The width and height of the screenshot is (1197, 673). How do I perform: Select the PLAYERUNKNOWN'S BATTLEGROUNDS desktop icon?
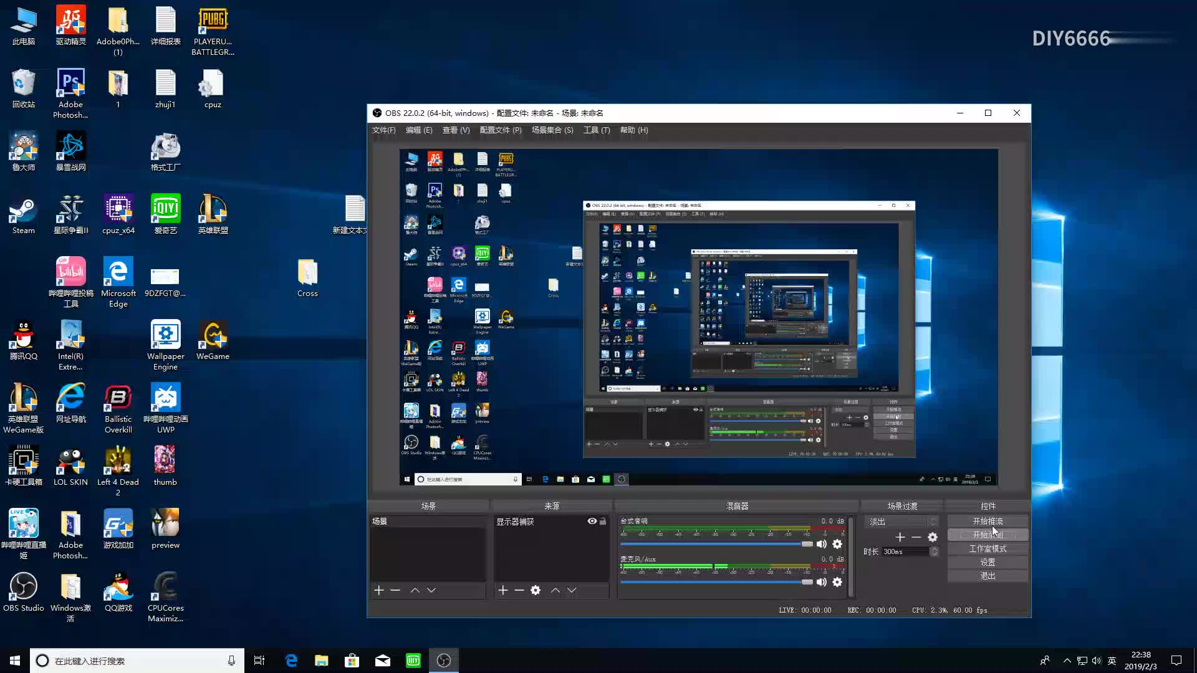click(213, 31)
